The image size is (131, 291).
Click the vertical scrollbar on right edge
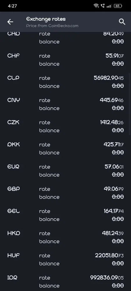(130, 104)
